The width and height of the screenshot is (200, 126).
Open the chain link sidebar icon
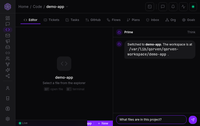click(8, 53)
